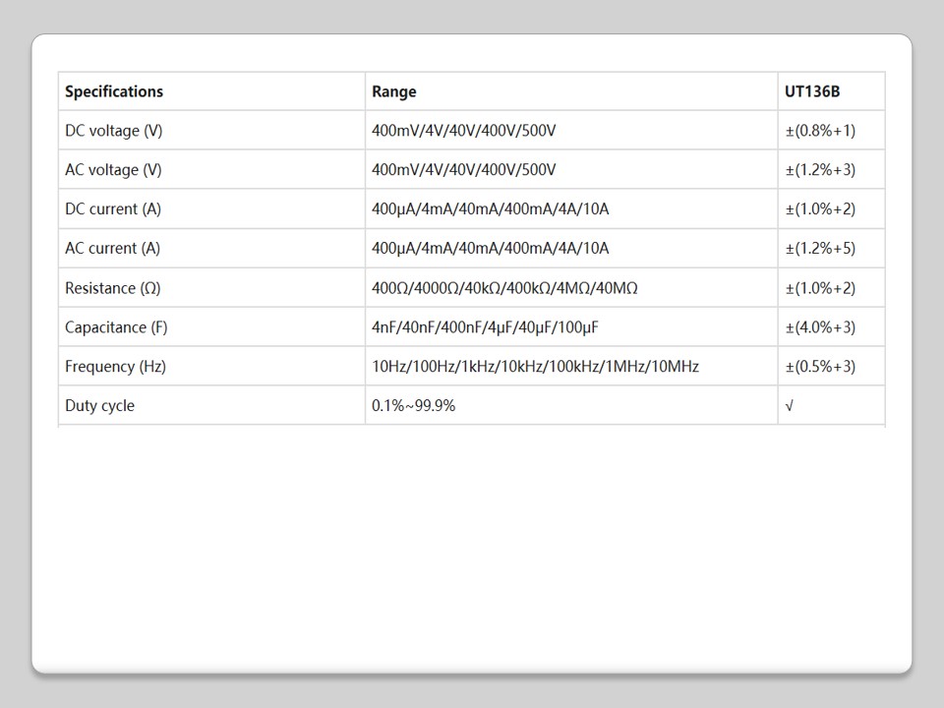
Task: Click the checkmark in Duty cycle row
Action: (790, 406)
